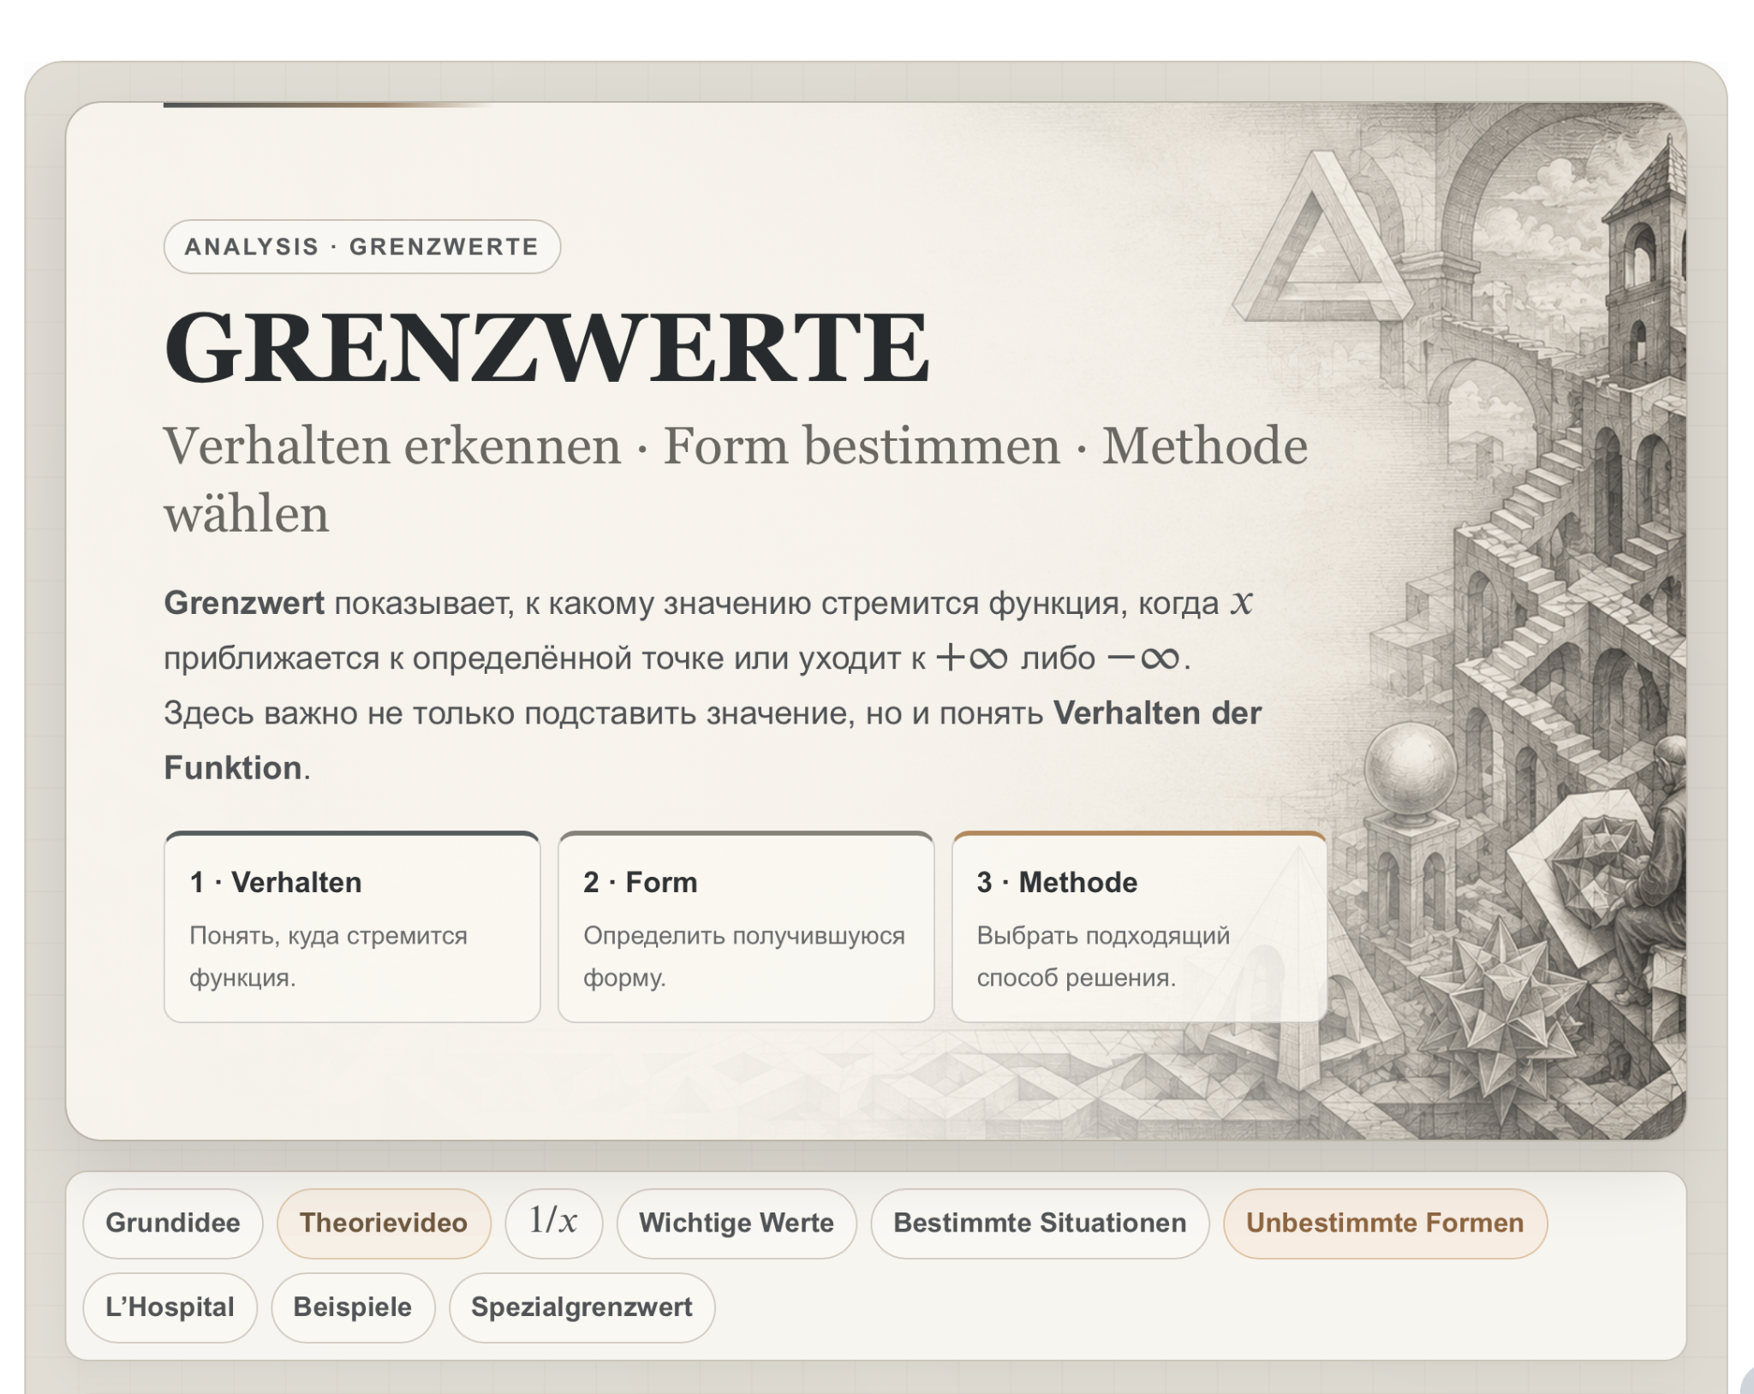Select the '1 · Verhalten' step card
The height and width of the screenshot is (1394, 1754).
[x=352, y=926]
